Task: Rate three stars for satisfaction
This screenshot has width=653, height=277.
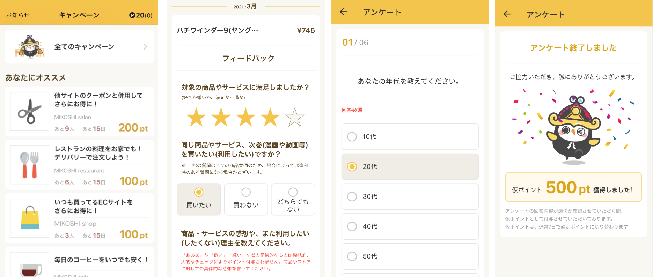Action: click(246, 117)
